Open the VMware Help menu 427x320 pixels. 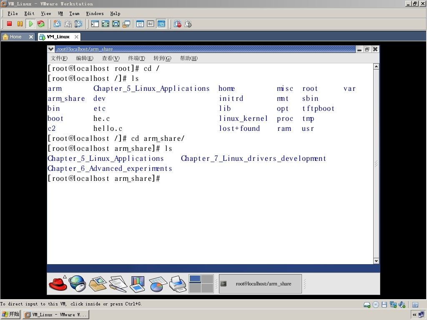coord(115,13)
